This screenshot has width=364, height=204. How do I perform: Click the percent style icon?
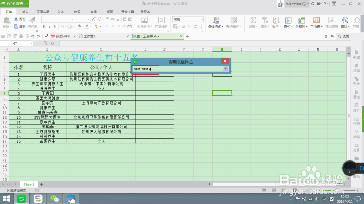coord(183,26)
